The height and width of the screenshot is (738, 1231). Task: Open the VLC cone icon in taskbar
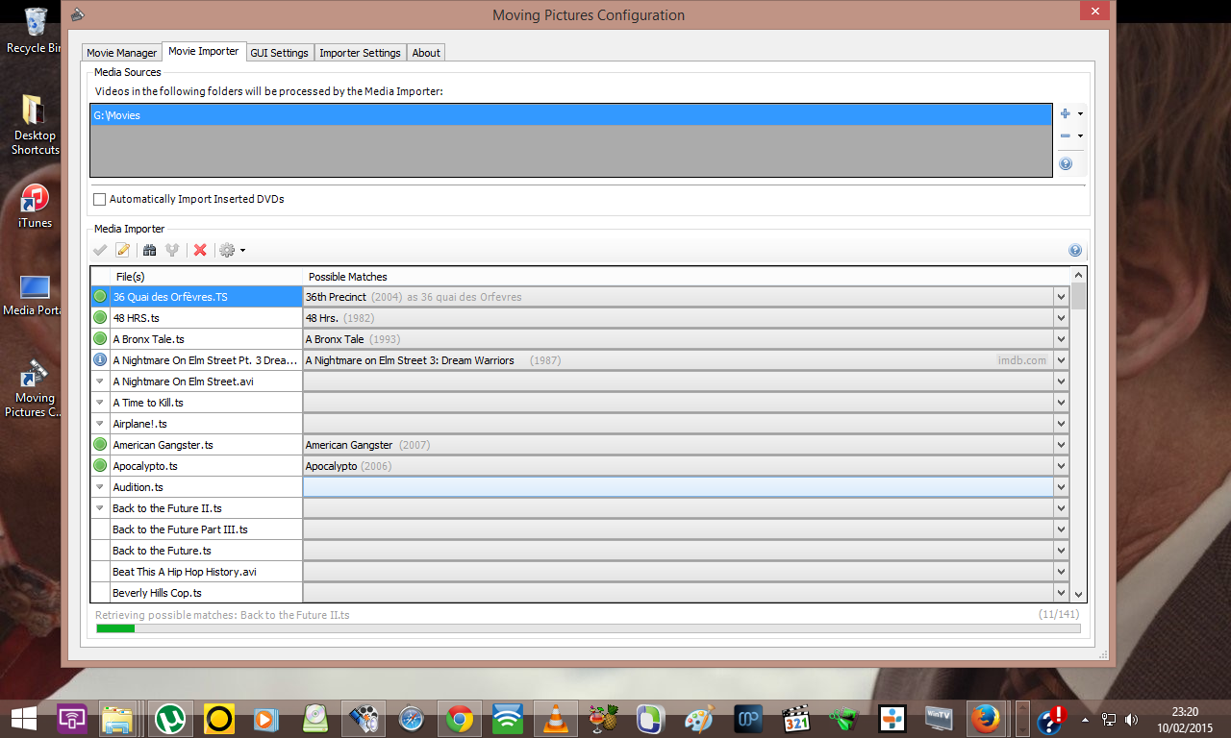point(555,718)
